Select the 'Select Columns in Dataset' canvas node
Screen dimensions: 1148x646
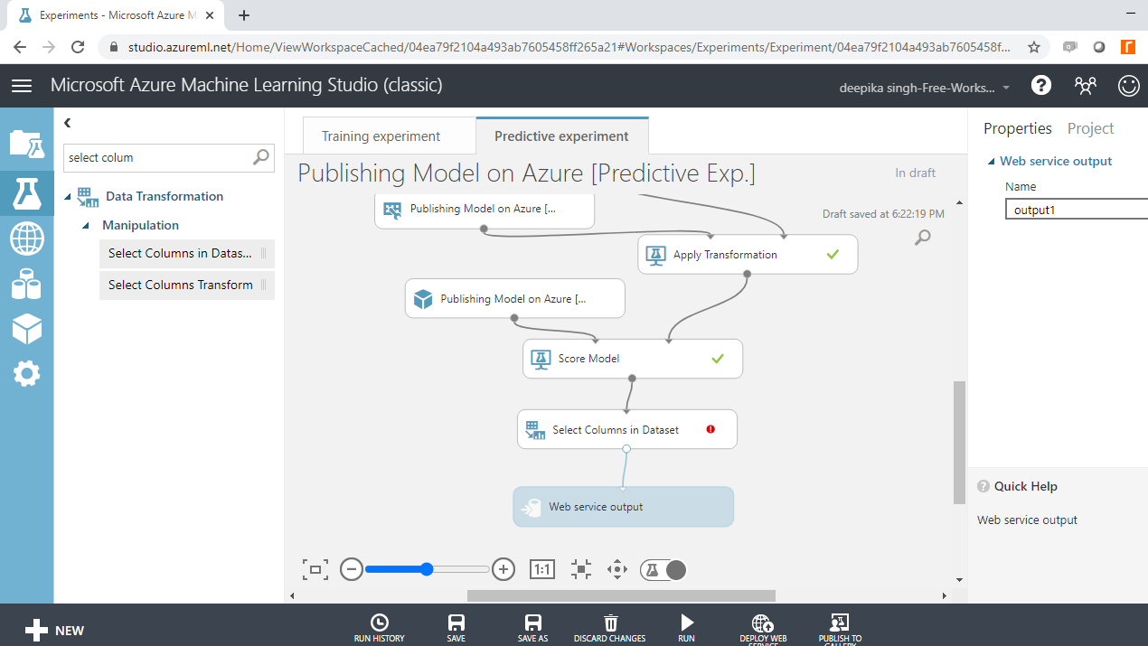[627, 430]
